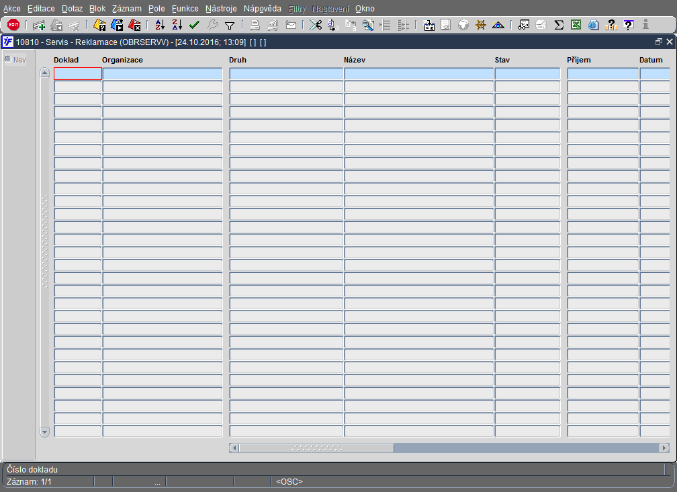The height and width of the screenshot is (492, 677).
Task: Click the ship's wheel icon
Action: (481, 25)
